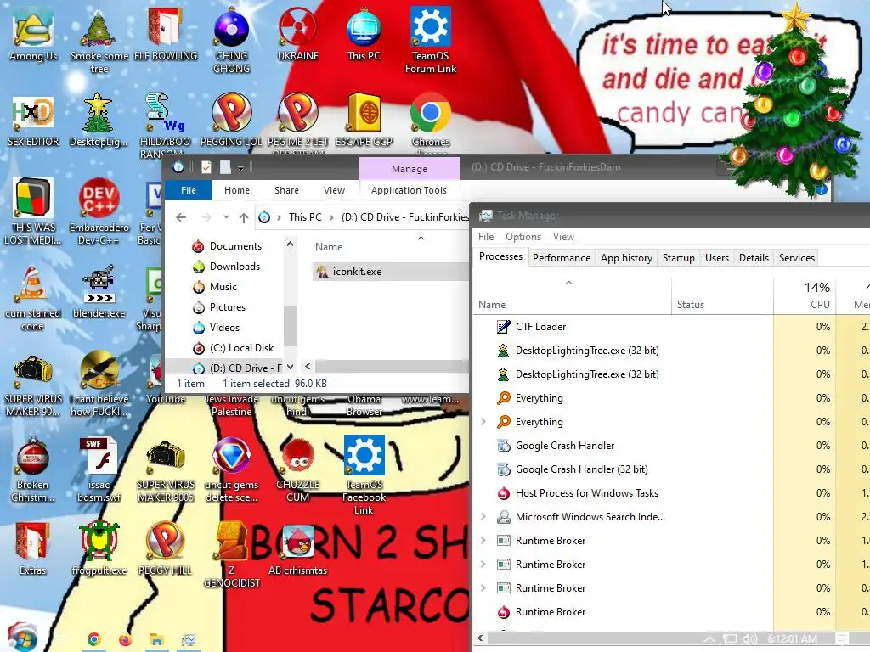This screenshot has height=652, width=870.
Task: Select the Application Tools ribbon tab
Action: pyautogui.click(x=409, y=190)
